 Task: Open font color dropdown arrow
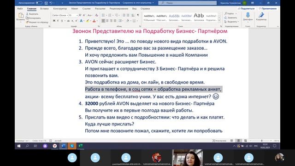tap(97, 21)
